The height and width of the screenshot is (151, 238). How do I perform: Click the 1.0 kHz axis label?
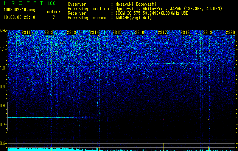[x=3, y=68]
